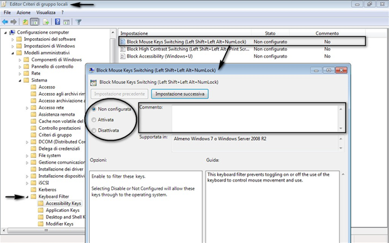
Task: Click the Impostazioni del software folder icon
Action: pos(19,39)
